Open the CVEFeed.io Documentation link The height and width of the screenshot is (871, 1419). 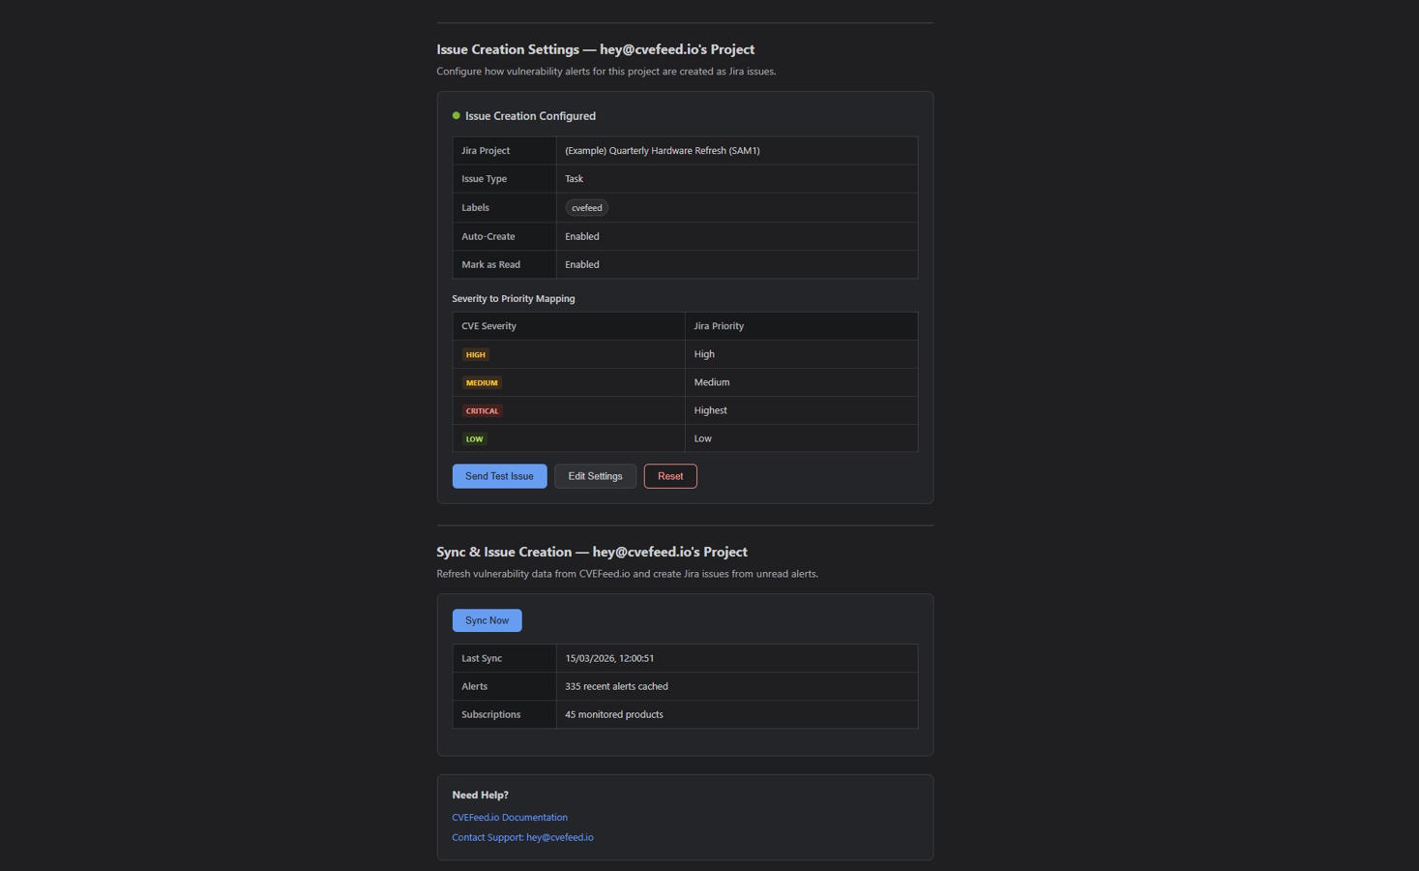click(x=509, y=817)
